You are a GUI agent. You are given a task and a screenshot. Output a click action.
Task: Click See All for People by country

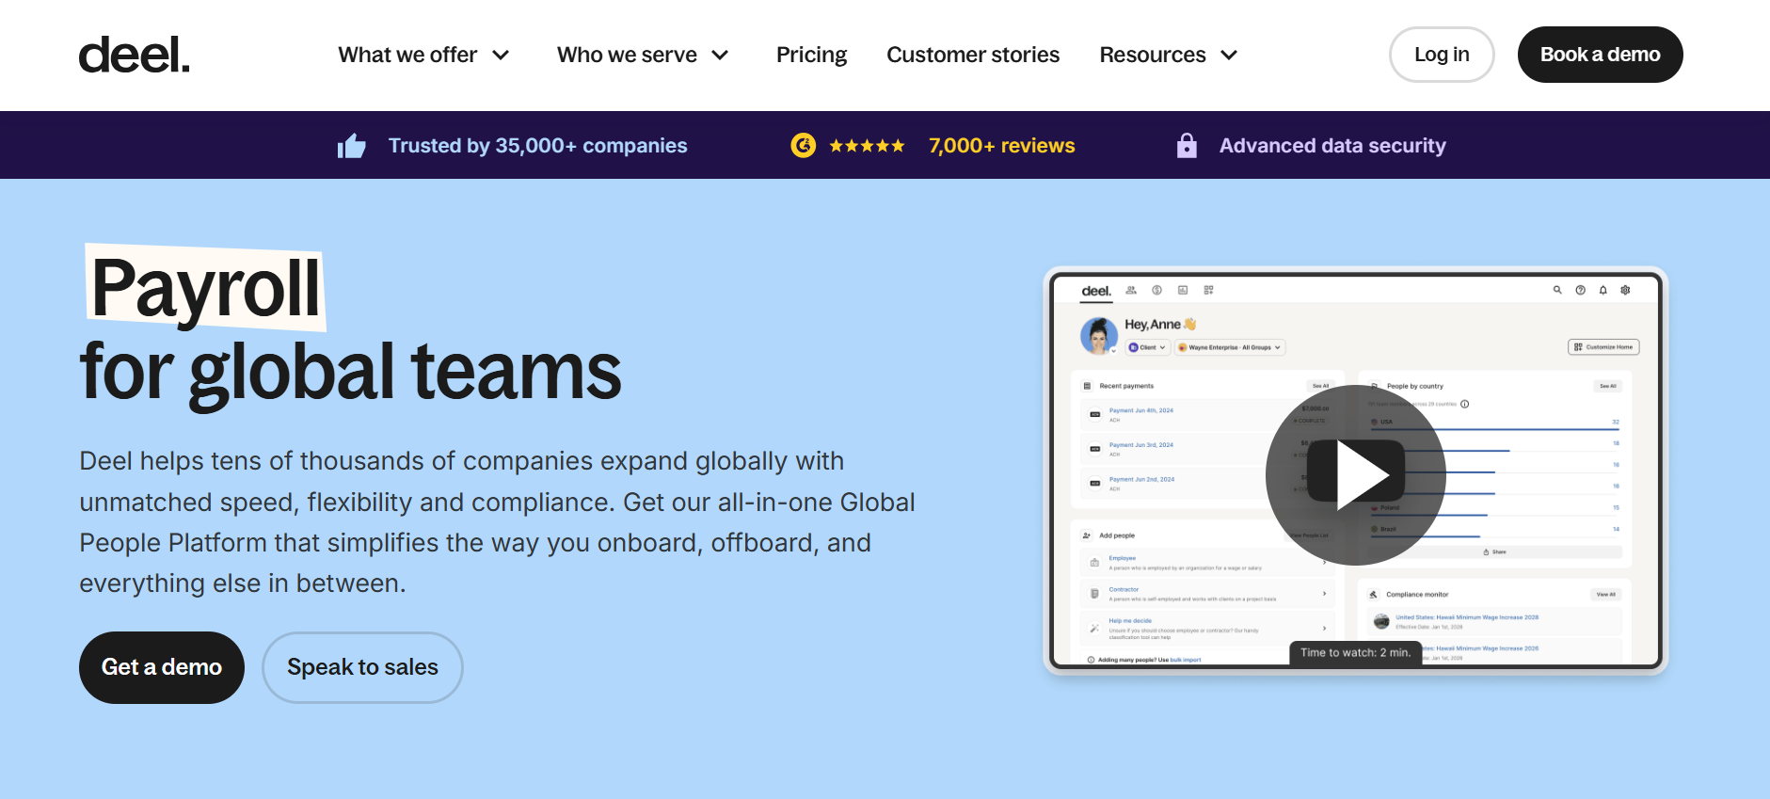(x=1607, y=386)
